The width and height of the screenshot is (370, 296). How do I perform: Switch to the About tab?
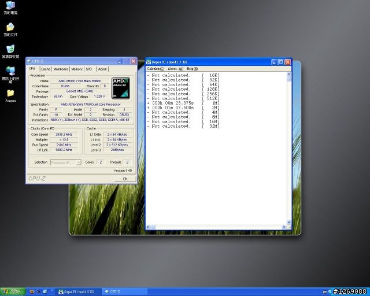(102, 69)
